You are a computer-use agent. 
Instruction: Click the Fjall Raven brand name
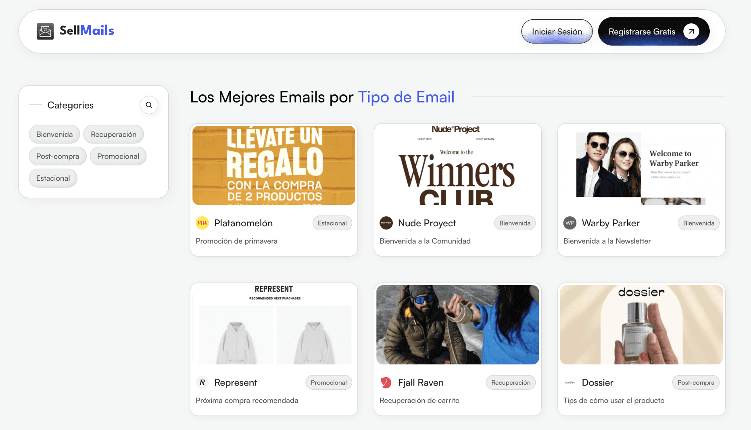pyautogui.click(x=421, y=382)
